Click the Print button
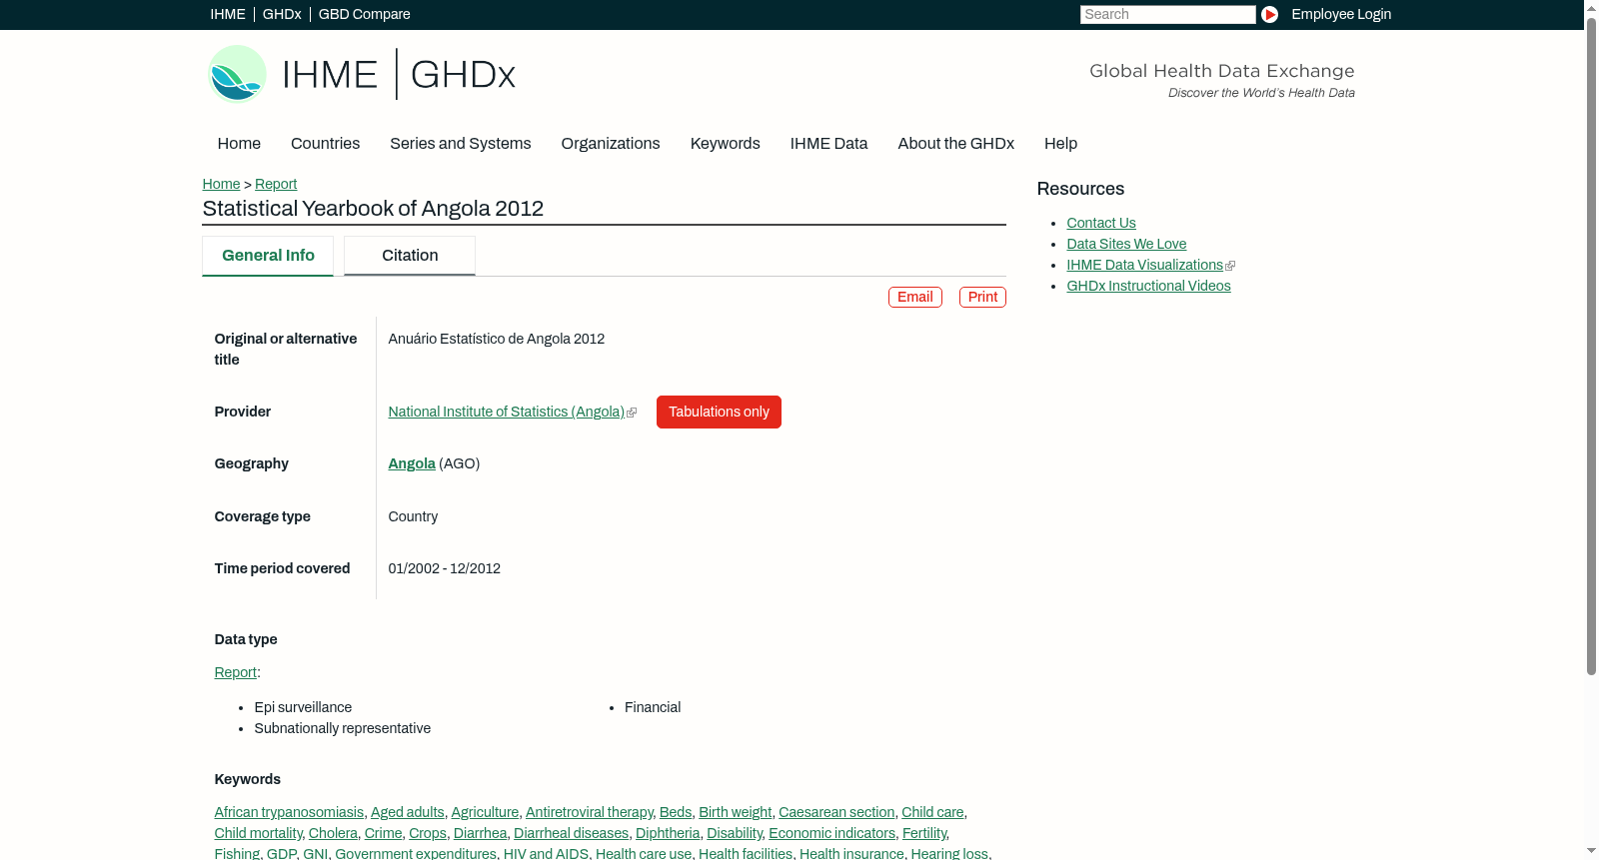Viewport: 1599px width, 860px height. click(x=982, y=297)
